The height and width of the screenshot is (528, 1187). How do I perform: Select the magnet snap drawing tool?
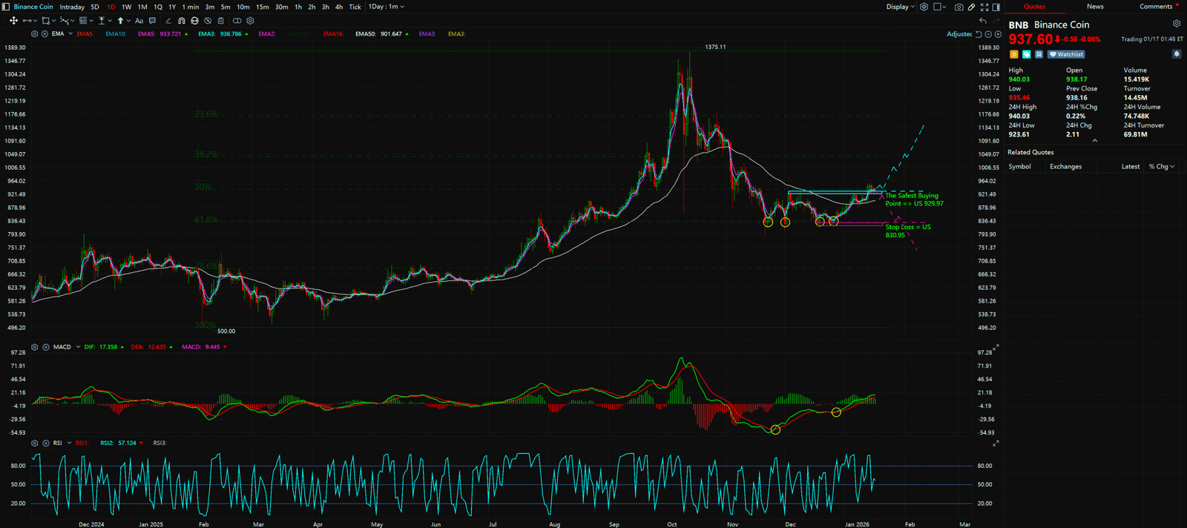(181, 21)
